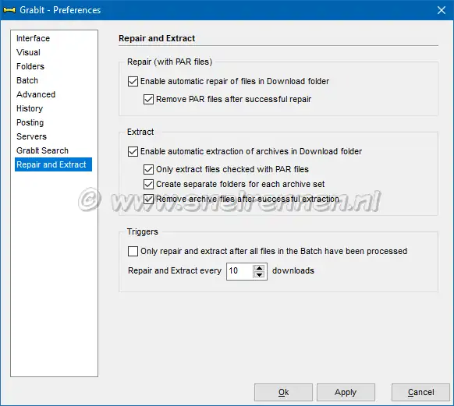Toggle Only extract files checked with PAR
Viewport: 454px width, 406px height.
pos(148,169)
